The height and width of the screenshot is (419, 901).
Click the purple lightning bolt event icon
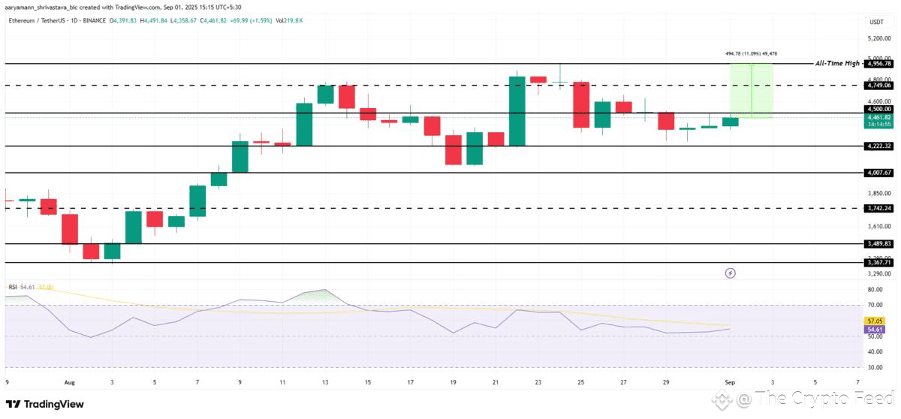tap(731, 273)
